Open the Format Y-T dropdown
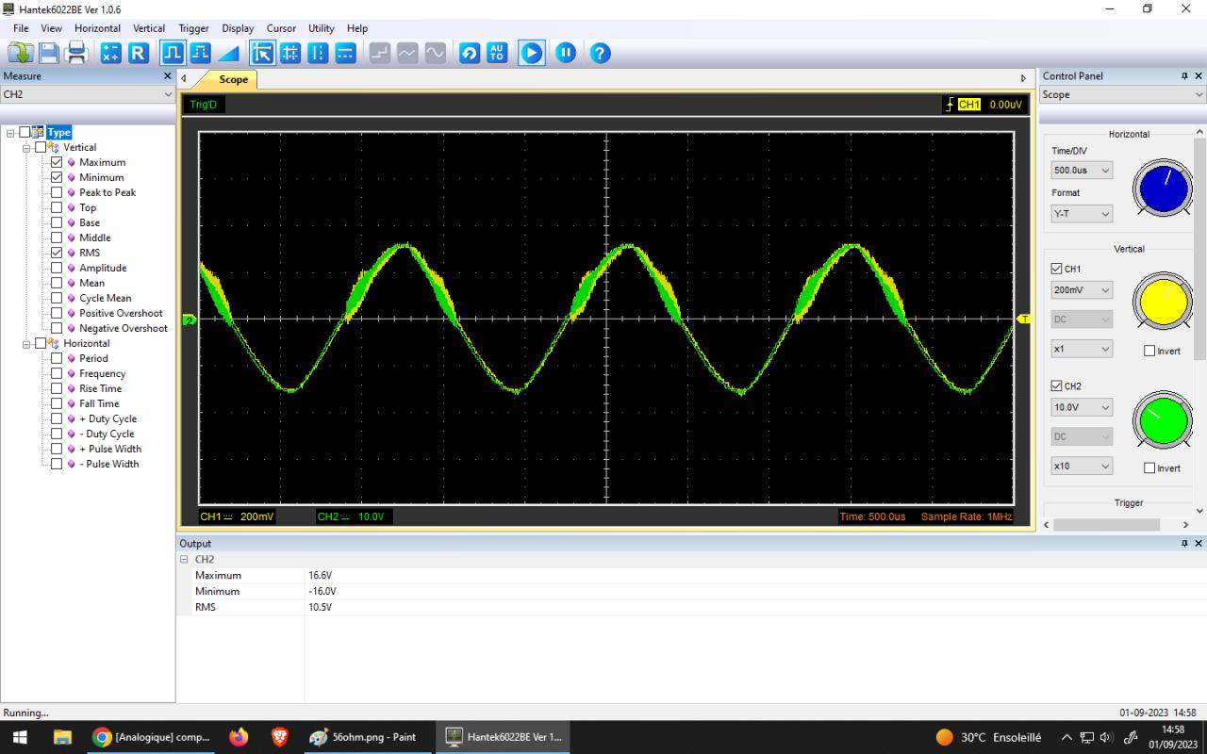Viewport: 1207px width, 754px height. (x=1082, y=214)
